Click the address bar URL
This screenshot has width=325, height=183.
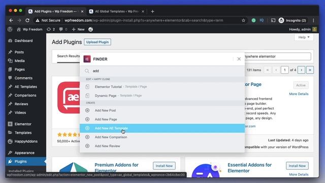(x=144, y=20)
